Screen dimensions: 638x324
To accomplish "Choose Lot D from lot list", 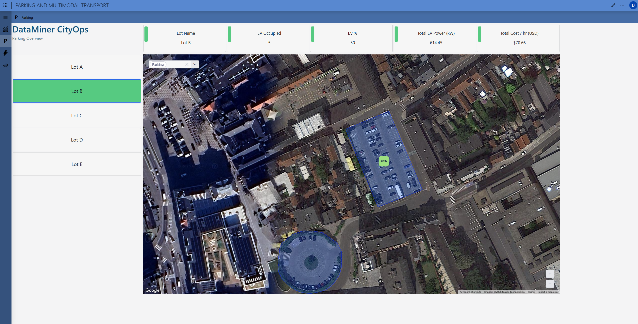I will (77, 140).
